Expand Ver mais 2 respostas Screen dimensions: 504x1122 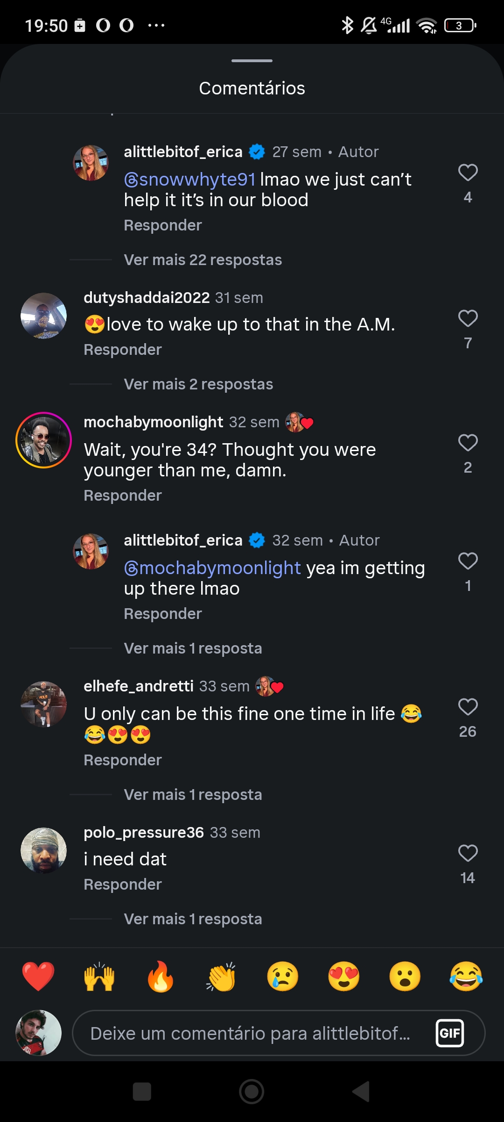(x=198, y=384)
